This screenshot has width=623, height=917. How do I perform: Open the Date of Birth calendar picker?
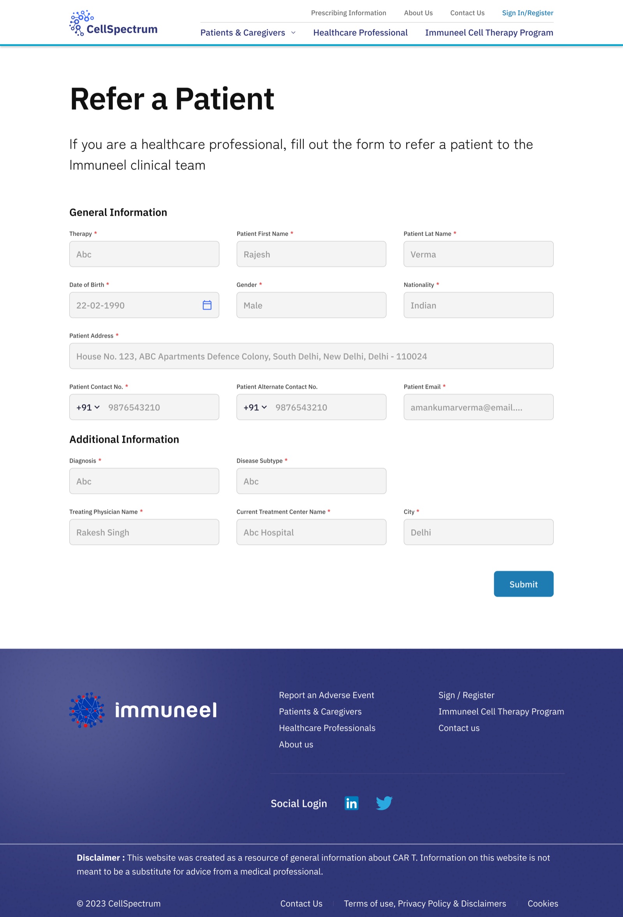[207, 305]
